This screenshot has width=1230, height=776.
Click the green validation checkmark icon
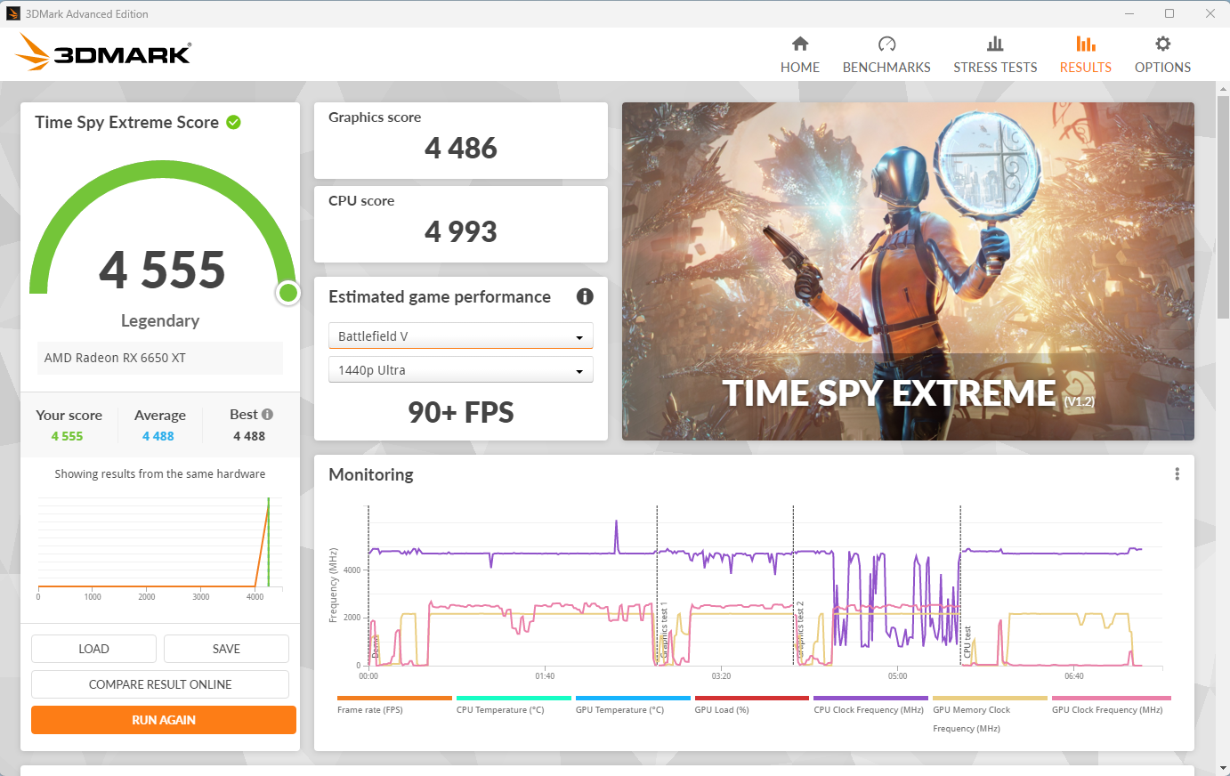pyautogui.click(x=234, y=123)
